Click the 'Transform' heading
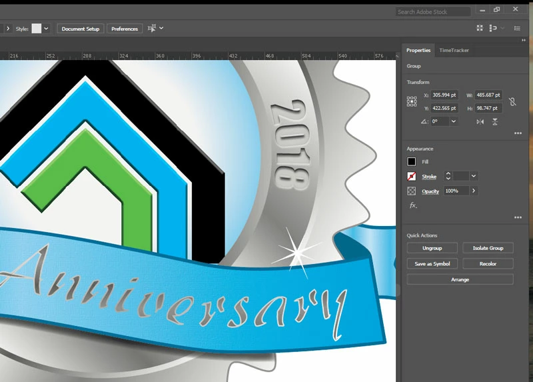This screenshot has width=533, height=382. pos(418,82)
